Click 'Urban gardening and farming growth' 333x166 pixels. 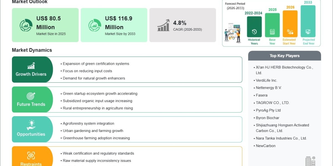[93, 131]
